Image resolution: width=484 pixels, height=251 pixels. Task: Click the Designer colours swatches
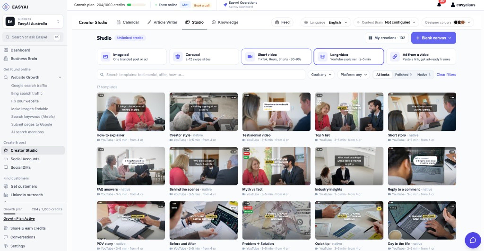click(x=459, y=22)
